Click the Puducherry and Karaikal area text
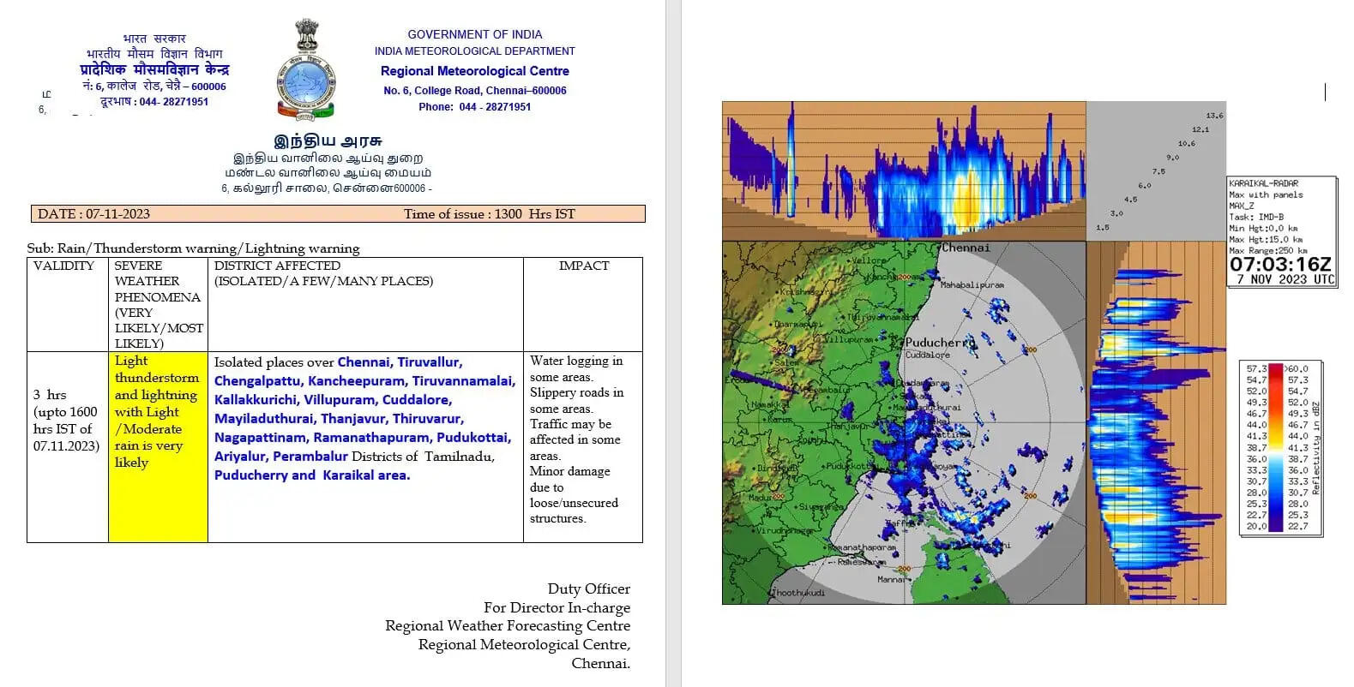1354x687 pixels. click(312, 475)
